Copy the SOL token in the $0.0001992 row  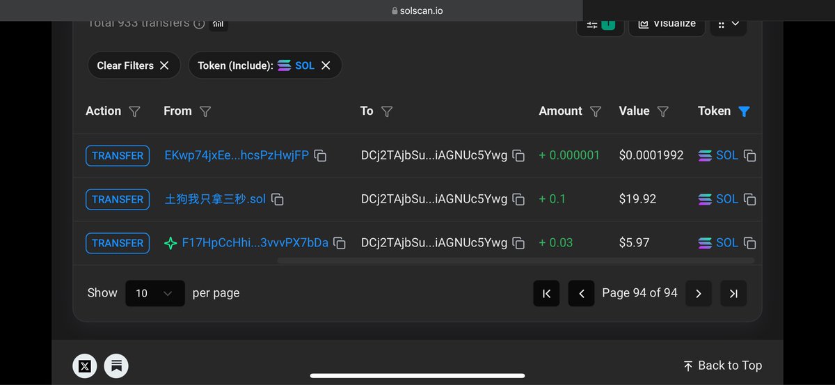tap(749, 156)
